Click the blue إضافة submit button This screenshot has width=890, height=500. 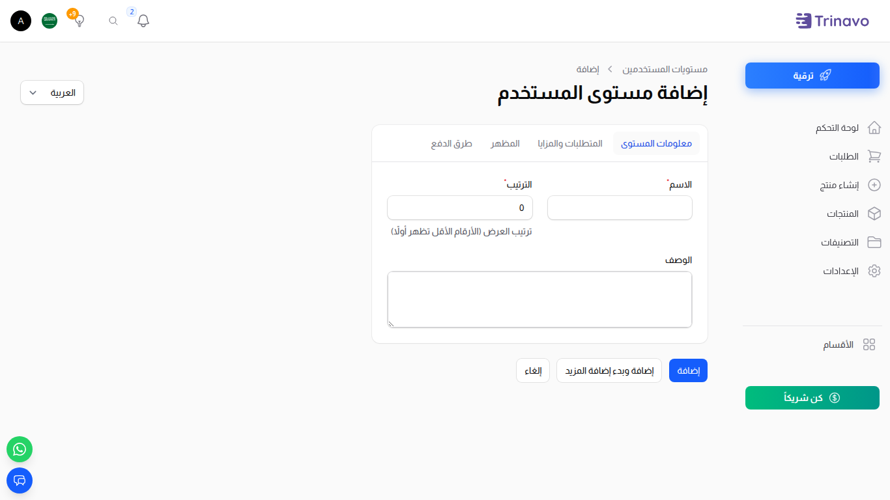[688, 370]
